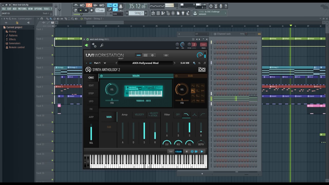Click the mixer TRACK selector box
The width and height of the screenshot is (329, 185).
(204, 44)
